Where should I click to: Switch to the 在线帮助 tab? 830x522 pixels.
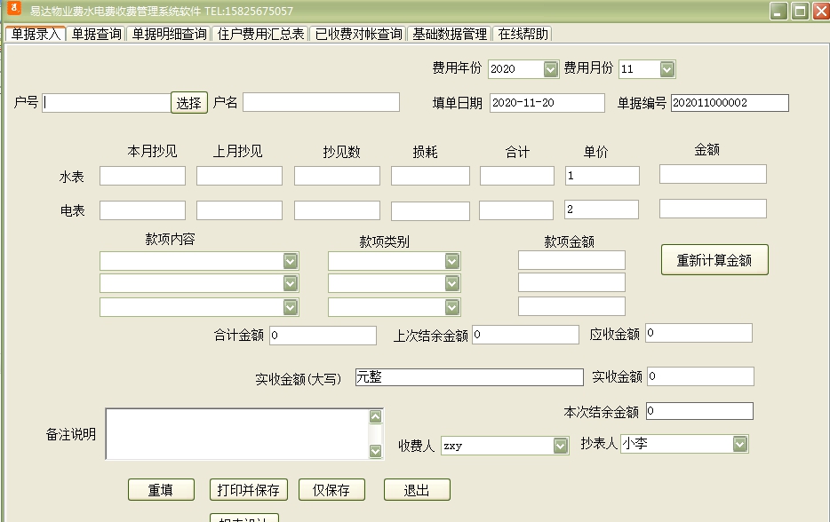pos(524,33)
